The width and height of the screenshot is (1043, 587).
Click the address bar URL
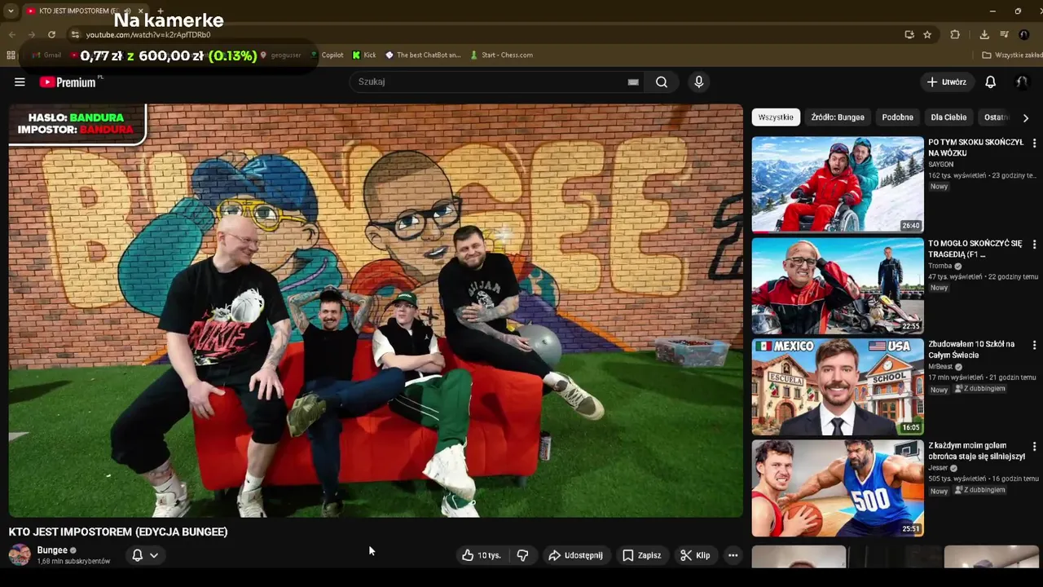pyautogui.click(x=148, y=34)
